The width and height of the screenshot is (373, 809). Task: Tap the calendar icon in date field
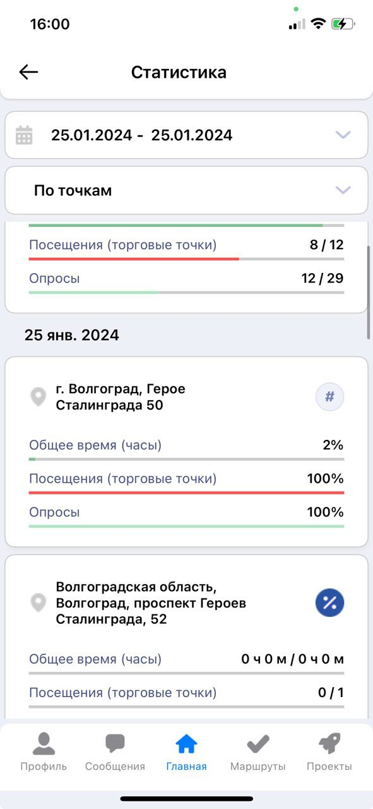tap(24, 135)
